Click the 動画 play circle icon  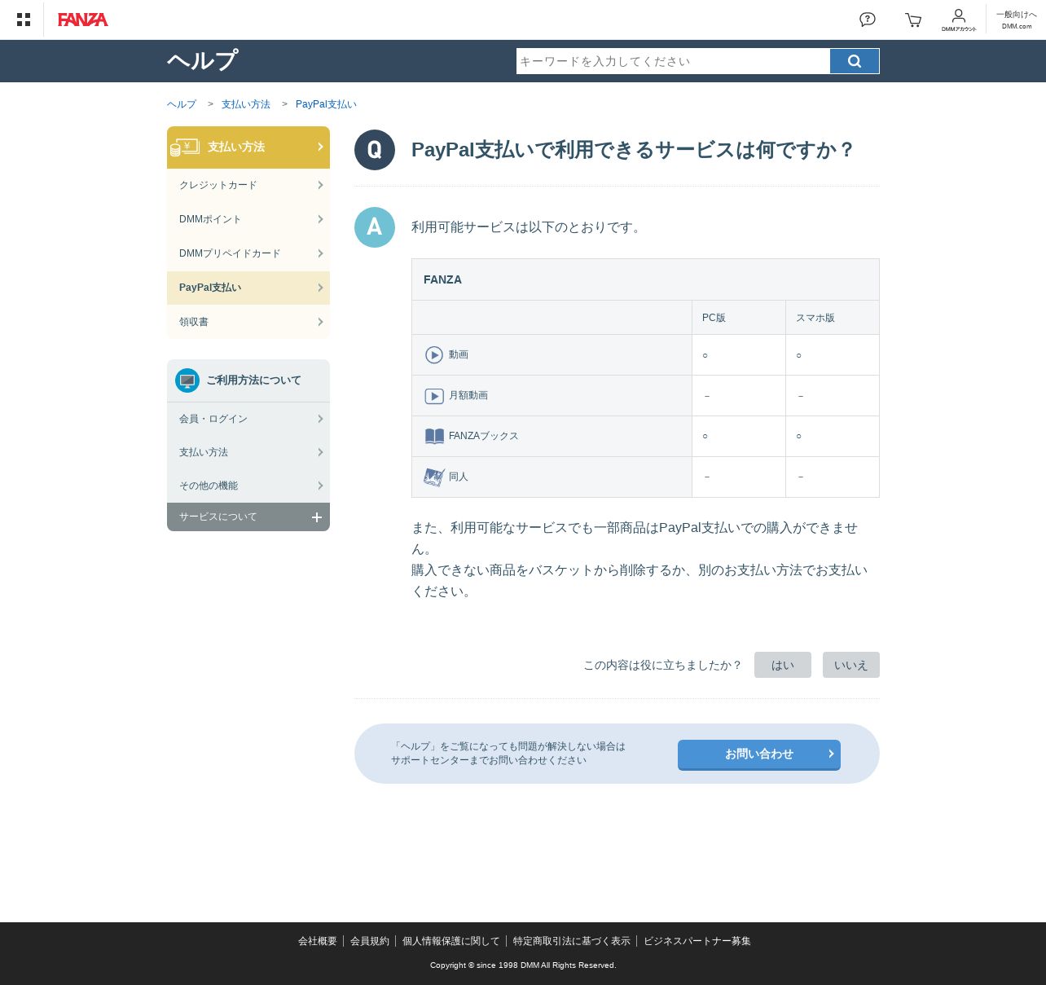[x=434, y=355]
